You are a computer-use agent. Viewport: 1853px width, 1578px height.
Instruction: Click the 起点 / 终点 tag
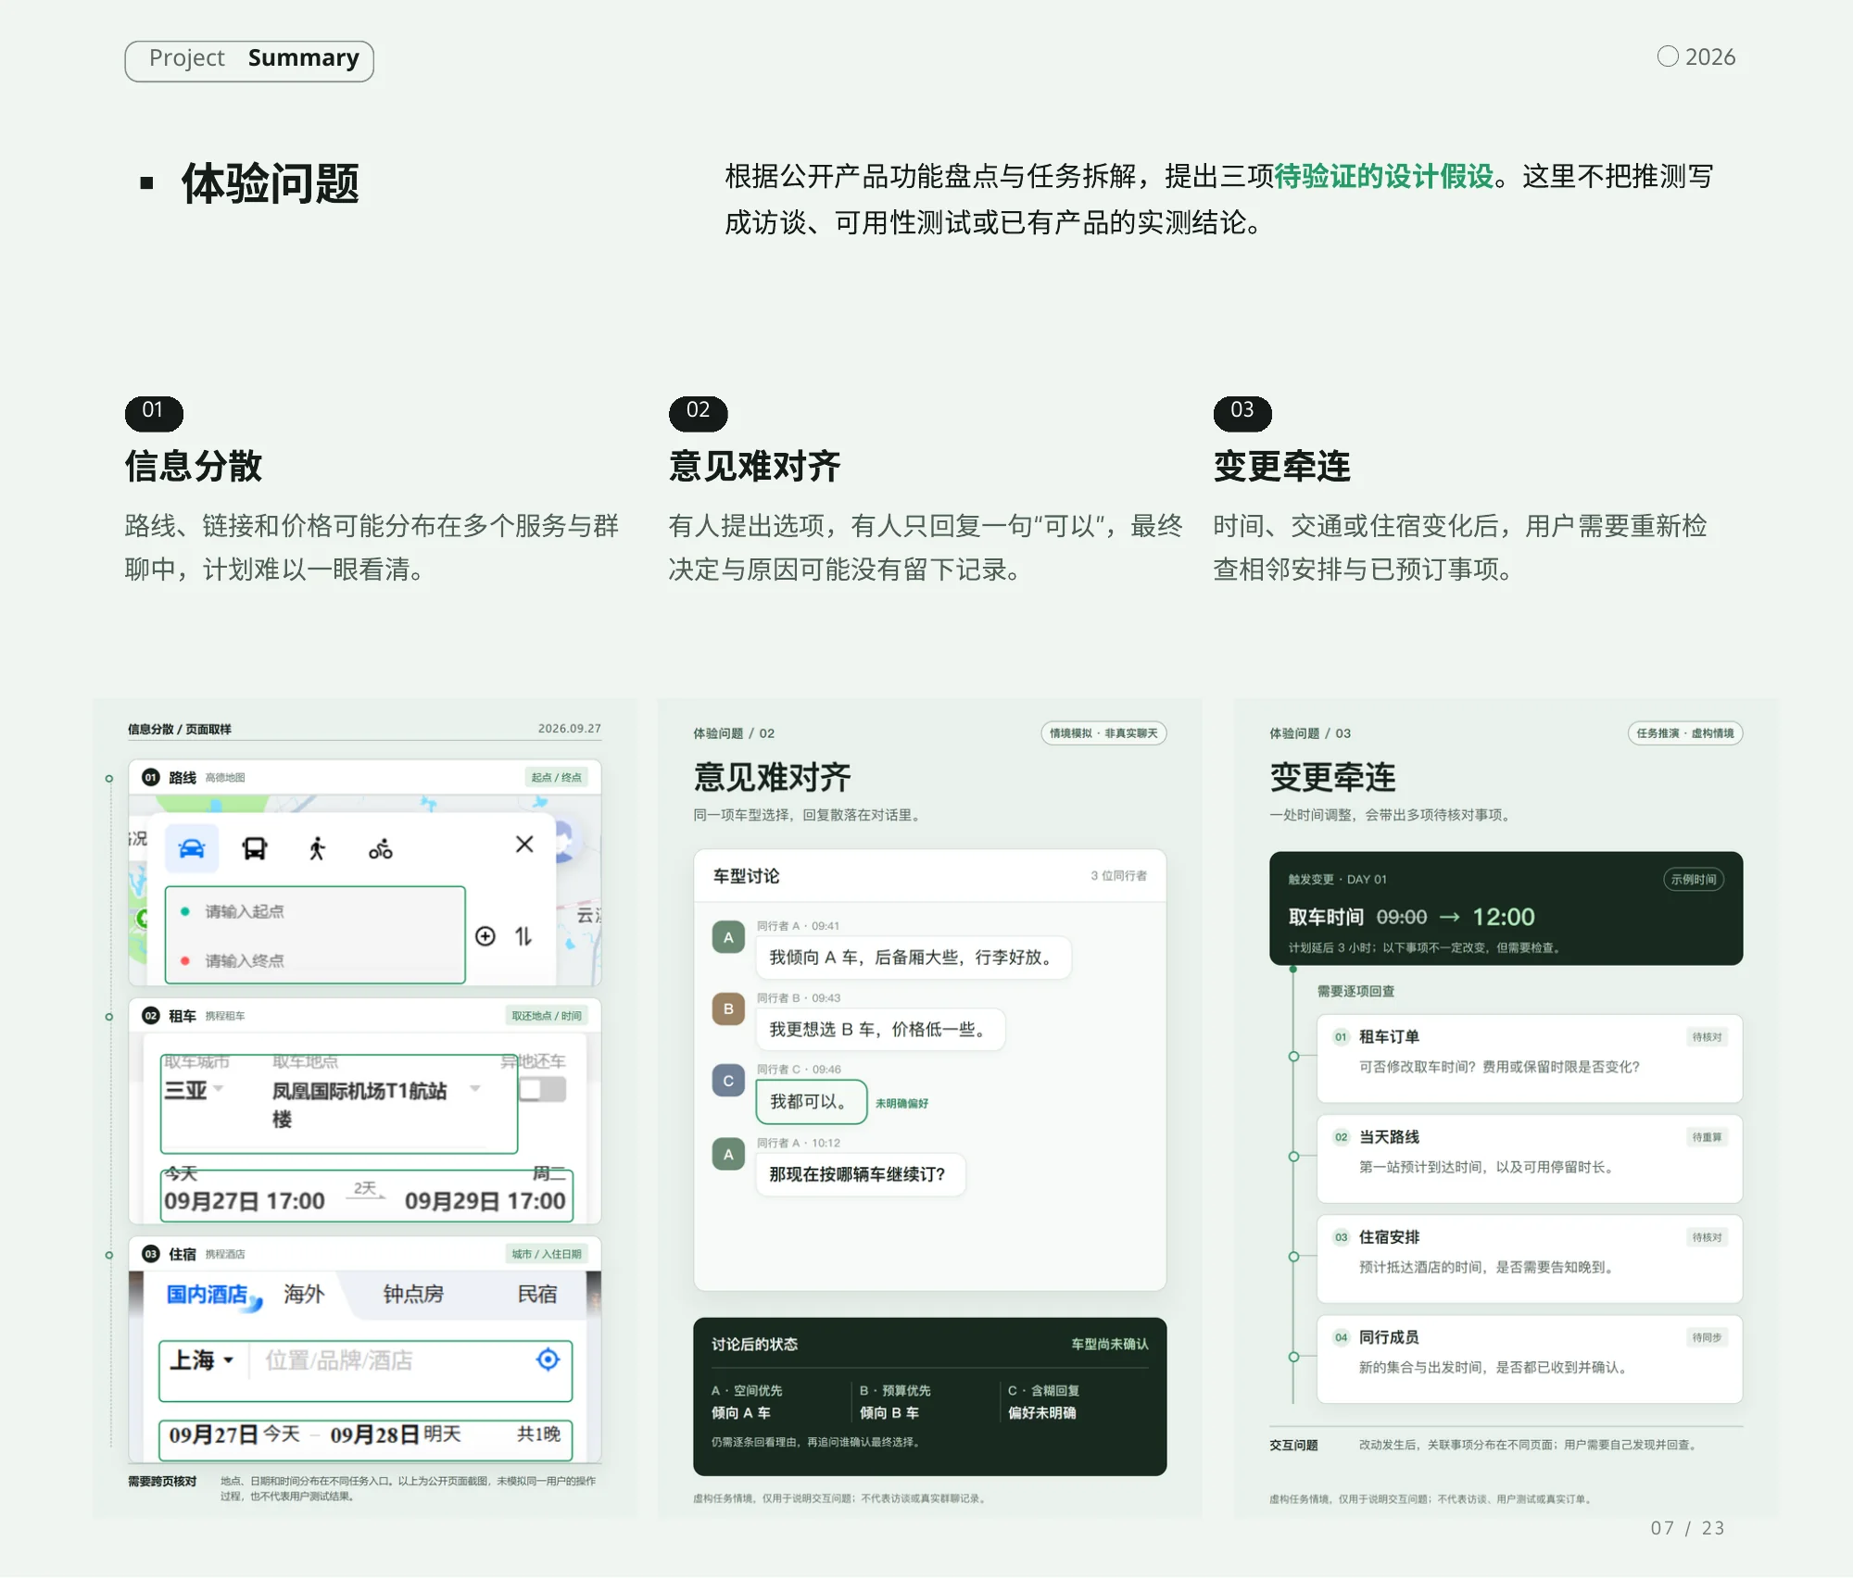pyautogui.click(x=557, y=777)
